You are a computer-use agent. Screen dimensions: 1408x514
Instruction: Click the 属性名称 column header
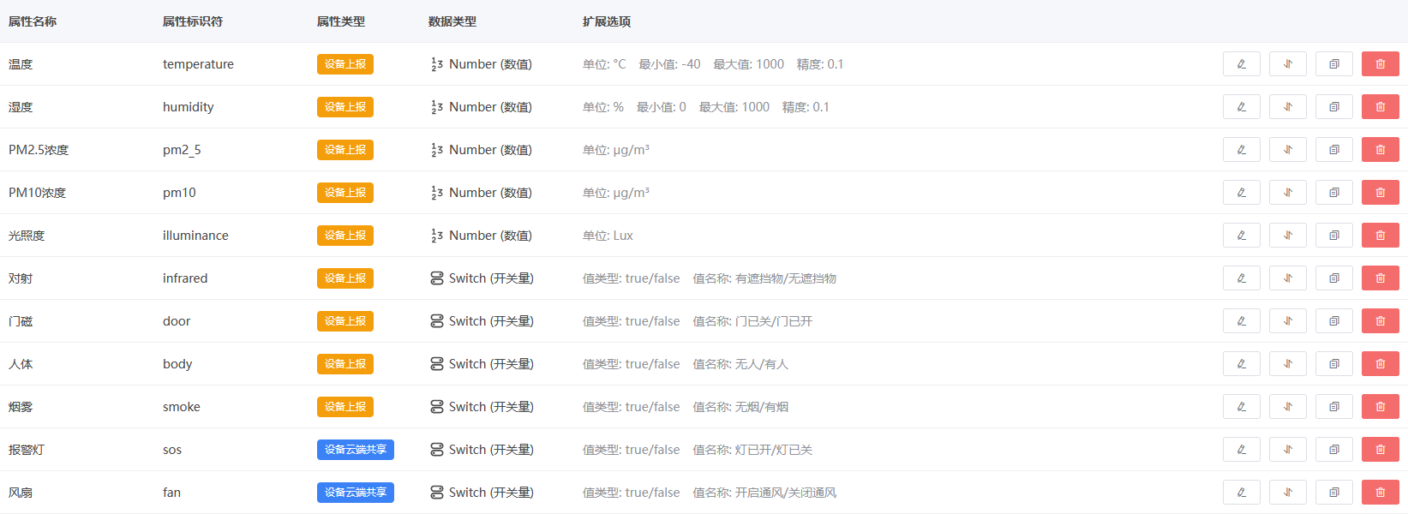click(33, 21)
